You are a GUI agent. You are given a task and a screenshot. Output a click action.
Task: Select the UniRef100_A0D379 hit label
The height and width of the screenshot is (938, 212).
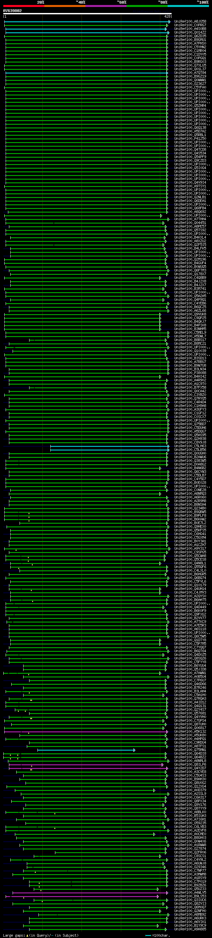(x=190, y=790)
